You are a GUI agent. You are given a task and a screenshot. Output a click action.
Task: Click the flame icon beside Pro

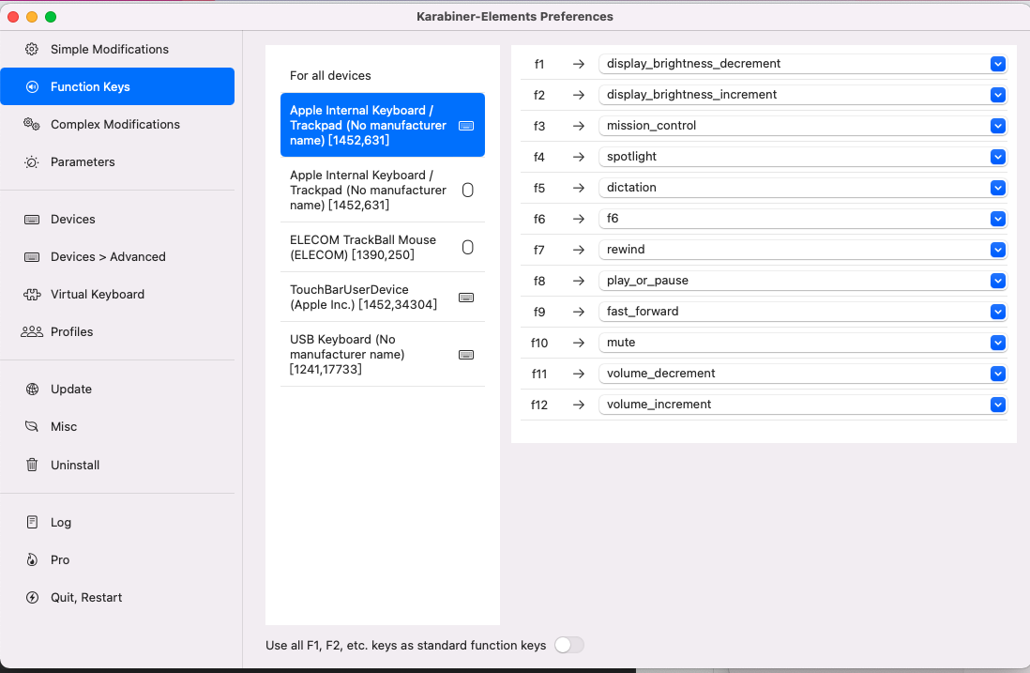pos(32,560)
